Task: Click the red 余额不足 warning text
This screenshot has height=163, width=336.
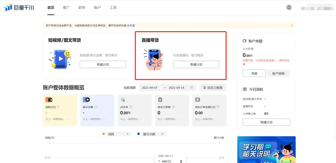Action: tap(266, 62)
